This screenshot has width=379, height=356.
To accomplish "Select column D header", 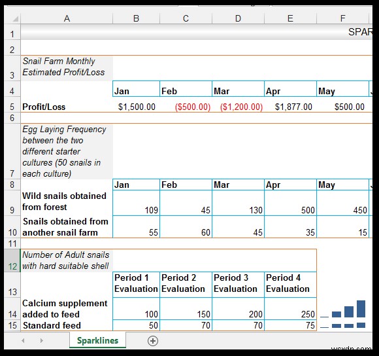I will click(238, 18).
